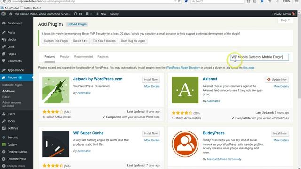
Task: Follow the 'this page' upload link
Action: pyautogui.click(x=249, y=68)
